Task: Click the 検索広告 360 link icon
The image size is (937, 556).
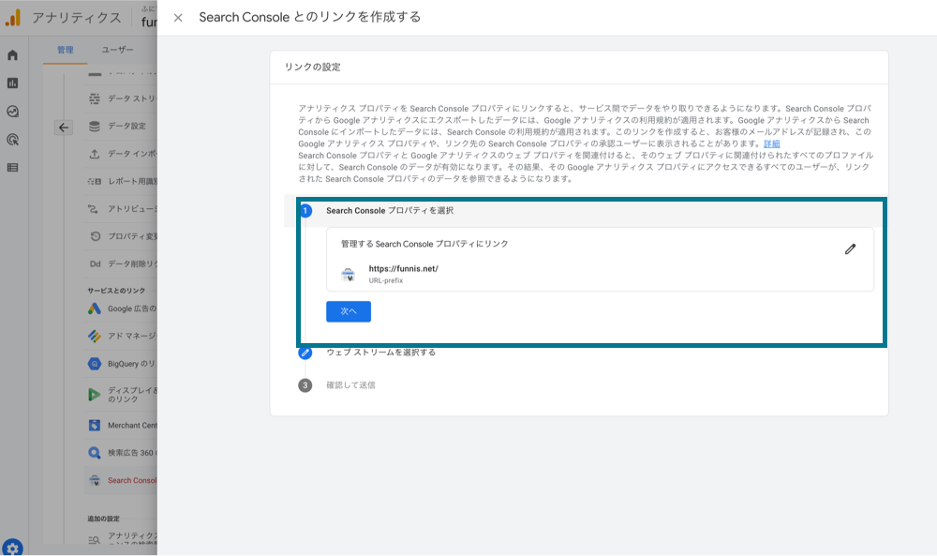Action: tap(95, 453)
